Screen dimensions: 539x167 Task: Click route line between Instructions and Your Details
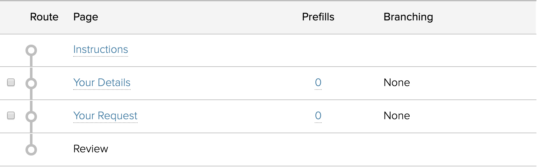(x=31, y=67)
